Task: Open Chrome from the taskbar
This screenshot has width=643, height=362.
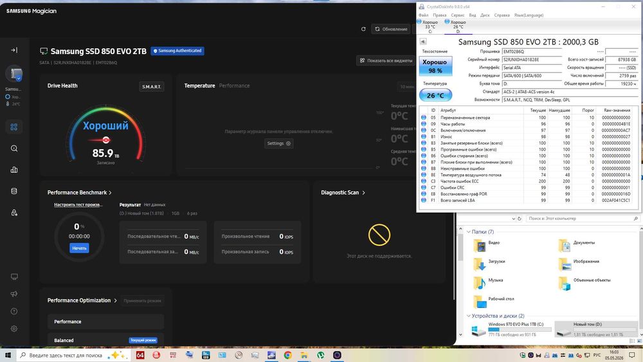Action: point(288,355)
